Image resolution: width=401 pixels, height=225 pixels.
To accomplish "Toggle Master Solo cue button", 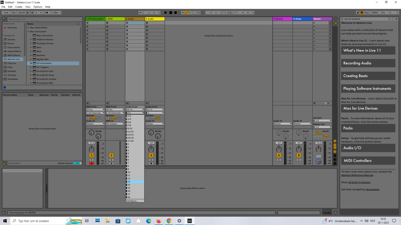I will 318,156.
